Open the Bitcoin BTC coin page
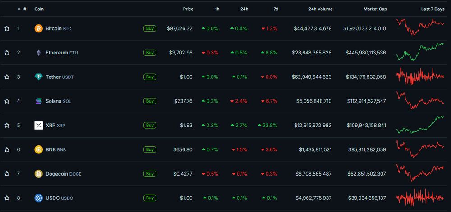This screenshot has width=451, height=212. (58, 29)
